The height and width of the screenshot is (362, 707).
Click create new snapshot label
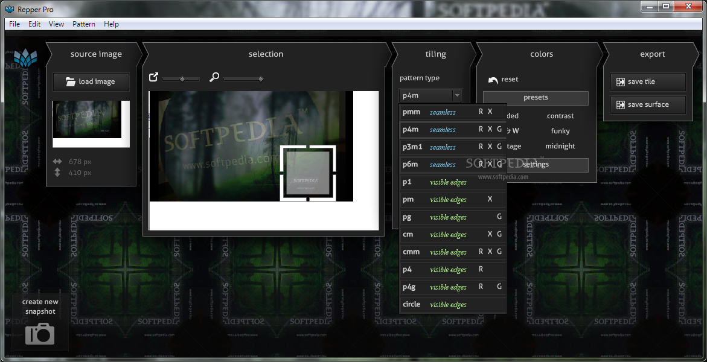40,306
